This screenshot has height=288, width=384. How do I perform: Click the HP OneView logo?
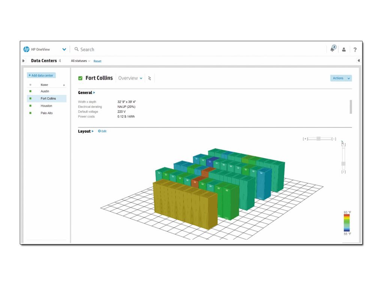tap(27, 49)
